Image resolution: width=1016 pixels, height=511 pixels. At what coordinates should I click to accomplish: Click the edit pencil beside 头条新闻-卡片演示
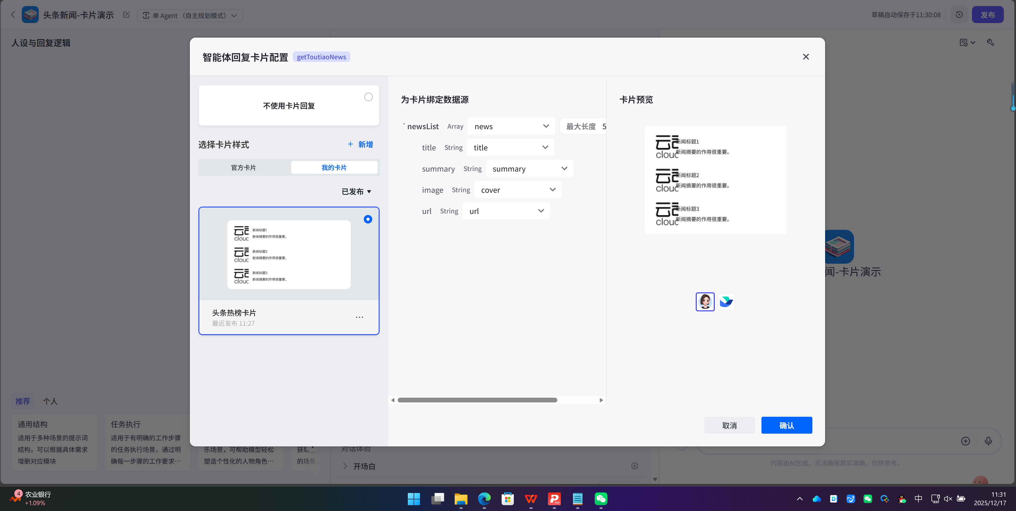tap(126, 15)
